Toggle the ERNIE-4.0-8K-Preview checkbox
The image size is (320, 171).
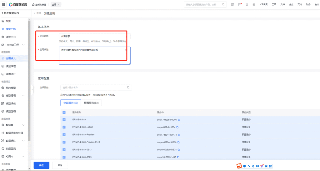click(x=64, y=135)
